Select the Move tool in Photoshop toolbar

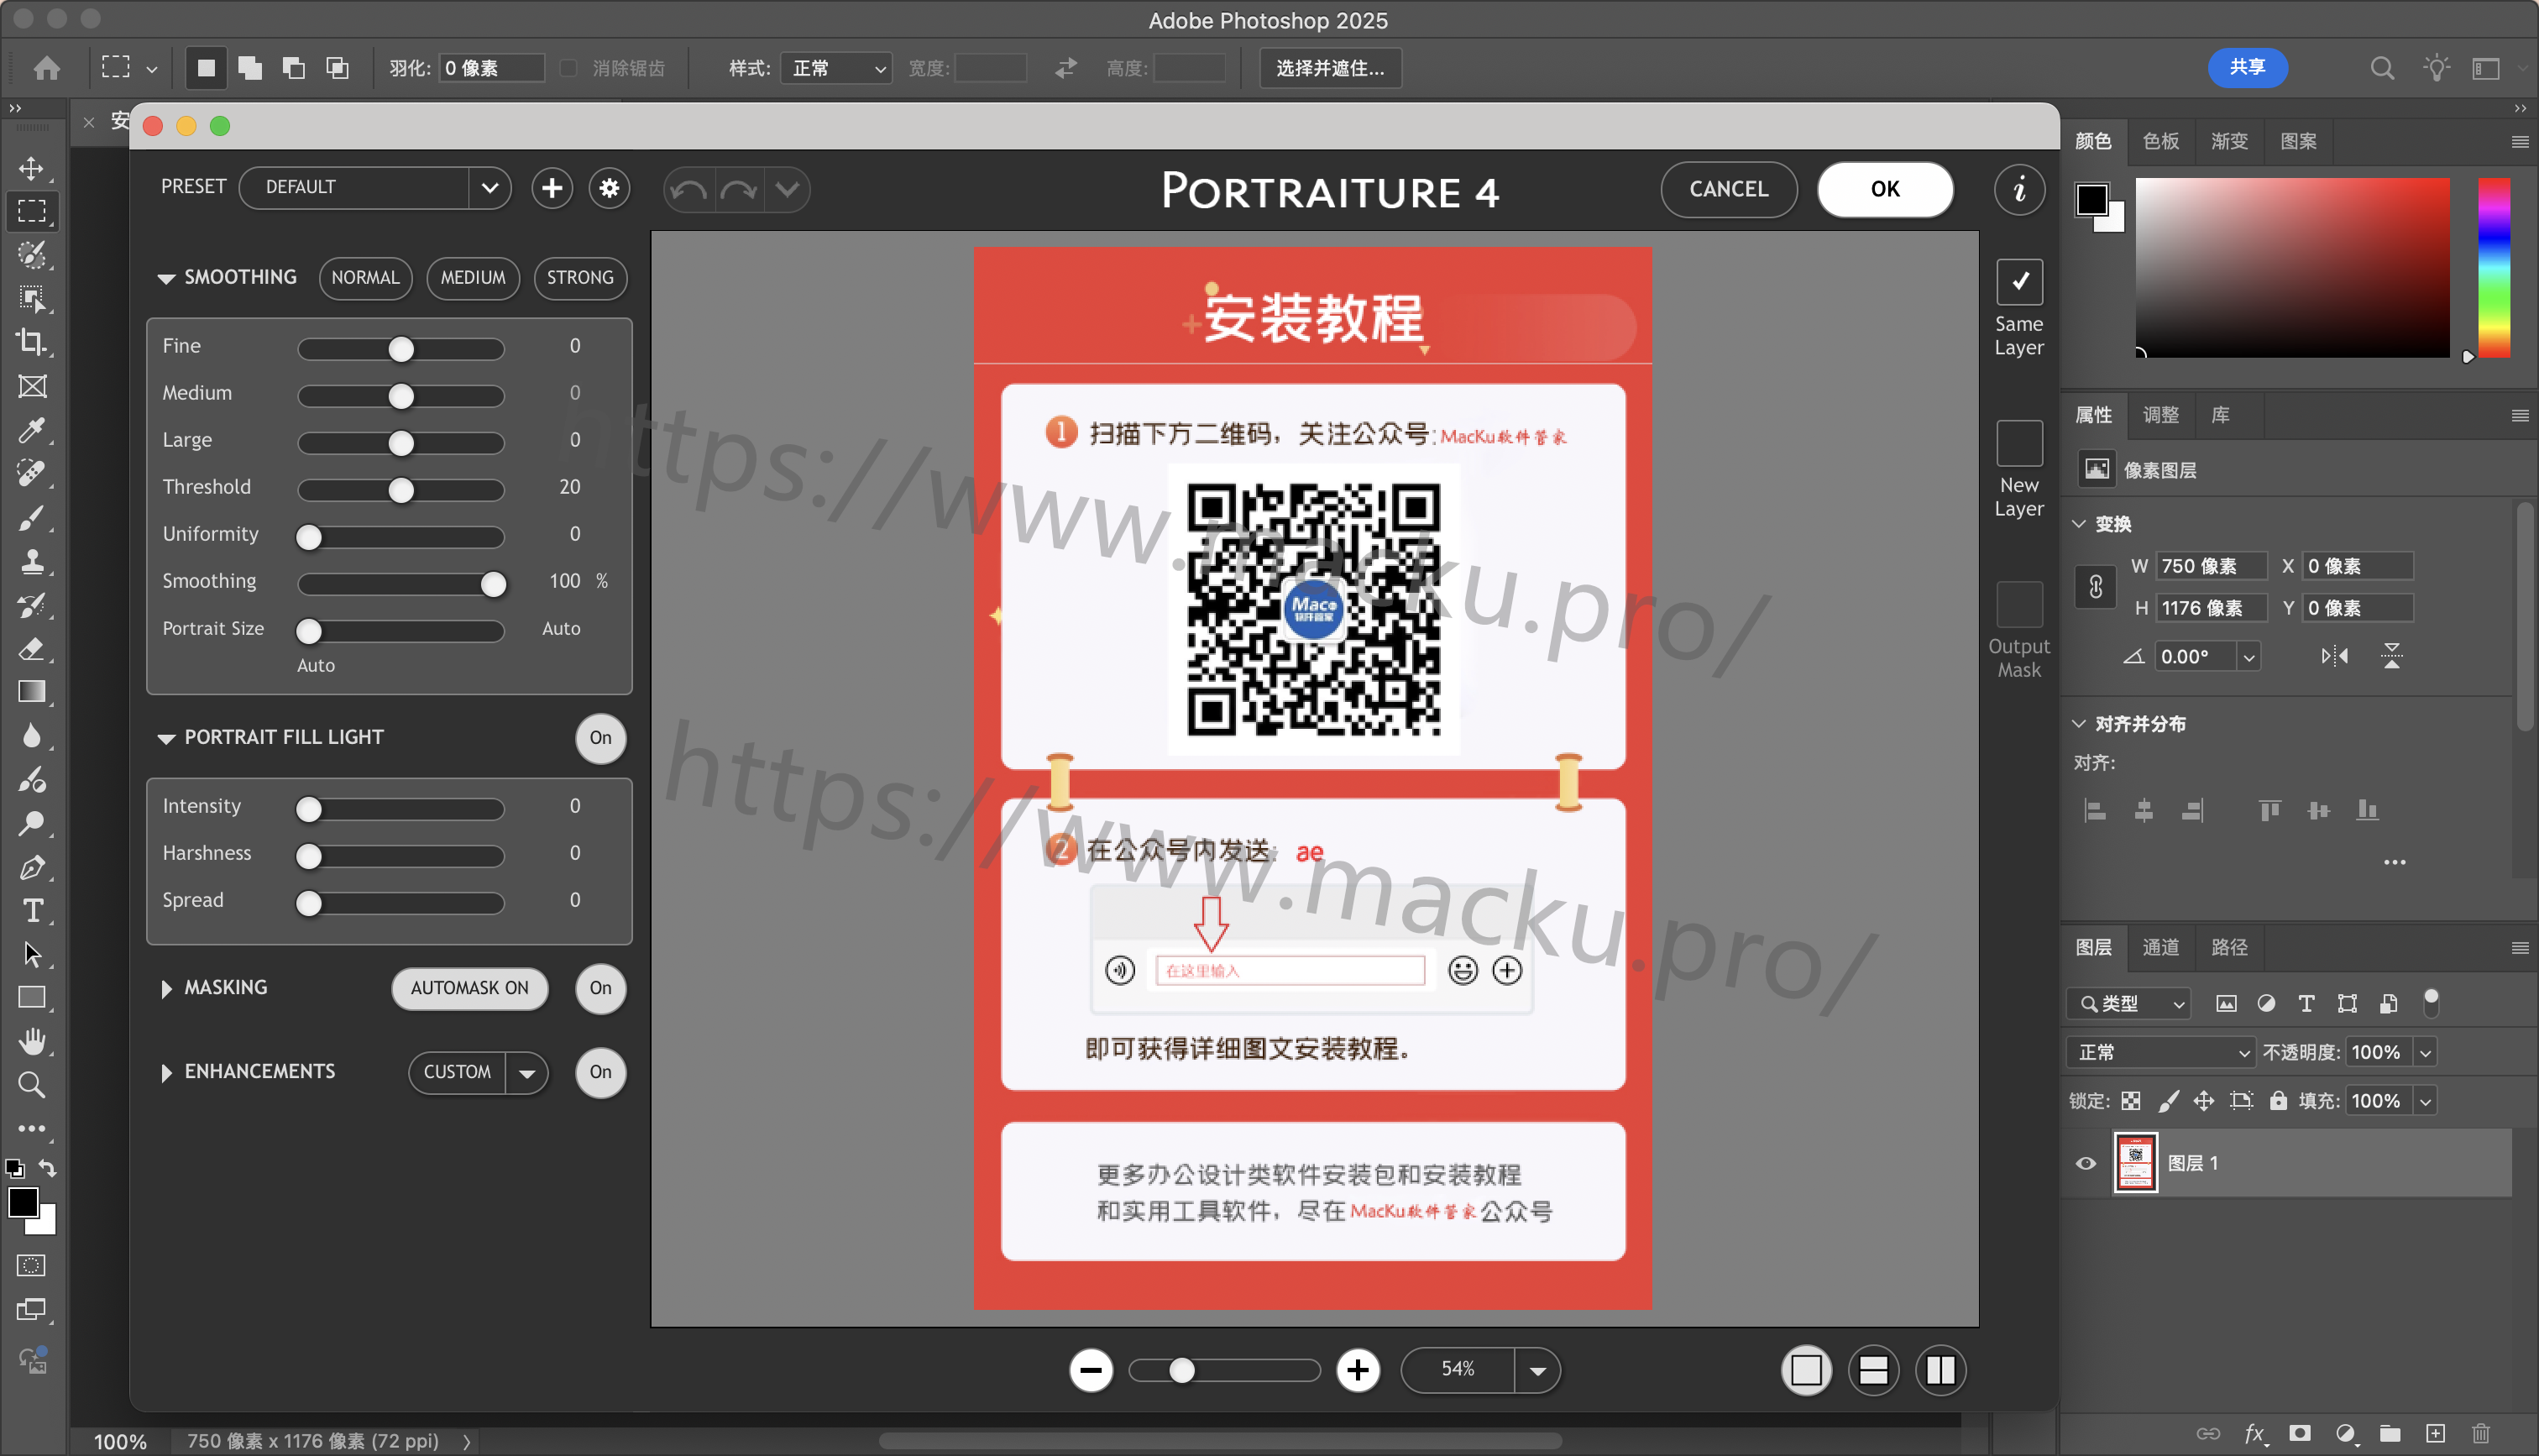click(x=32, y=167)
